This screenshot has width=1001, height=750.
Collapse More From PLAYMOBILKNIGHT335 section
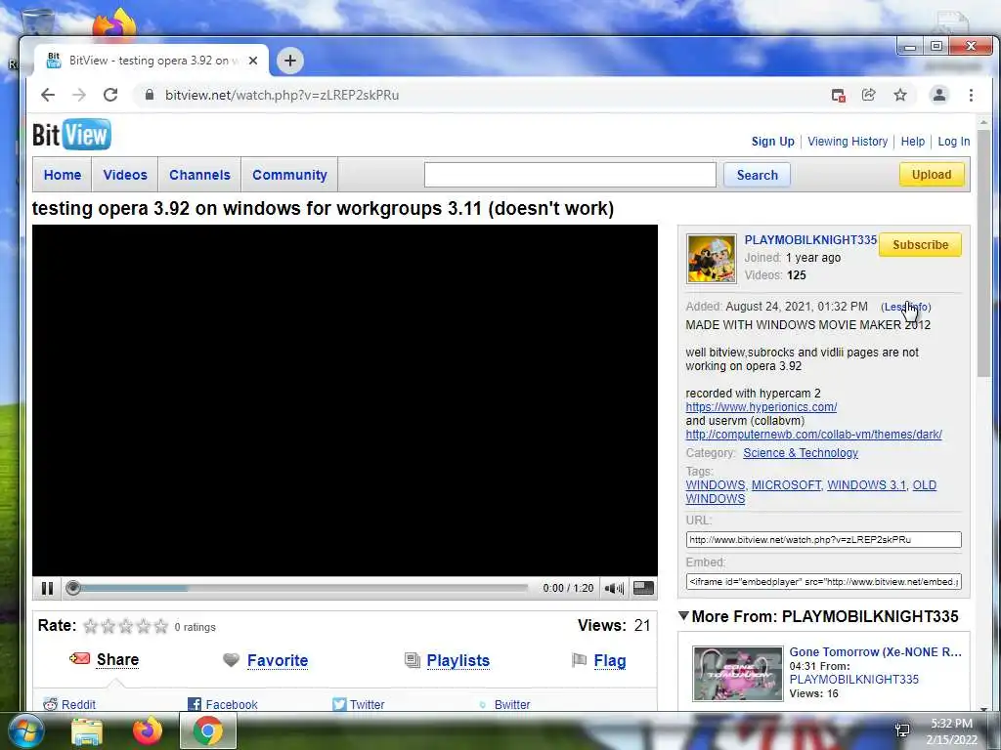pos(683,616)
